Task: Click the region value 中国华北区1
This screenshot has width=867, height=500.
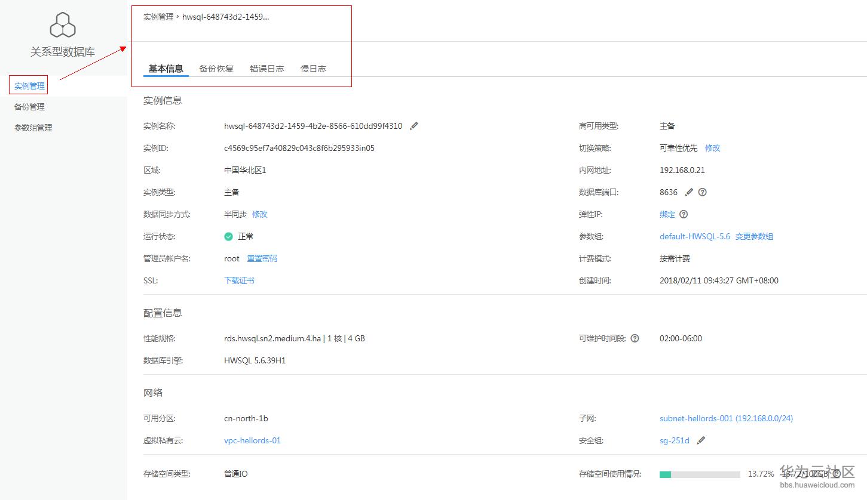Action: 245,170
